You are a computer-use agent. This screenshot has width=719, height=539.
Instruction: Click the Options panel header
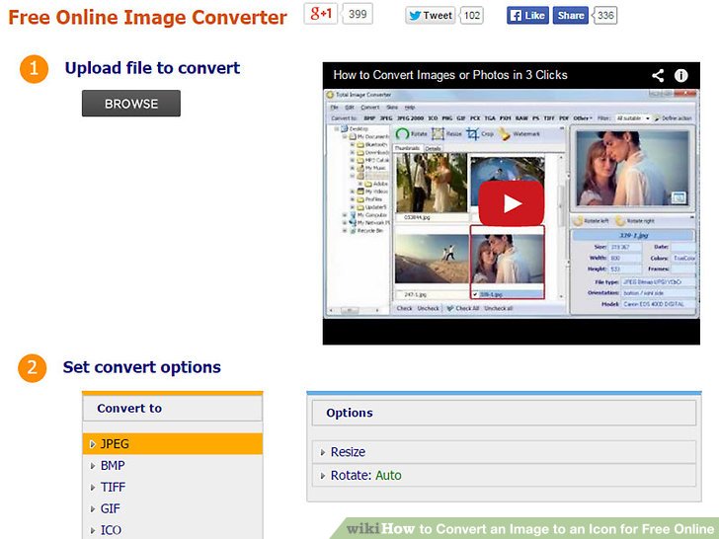pyautogui.click(x=504, y=413)
